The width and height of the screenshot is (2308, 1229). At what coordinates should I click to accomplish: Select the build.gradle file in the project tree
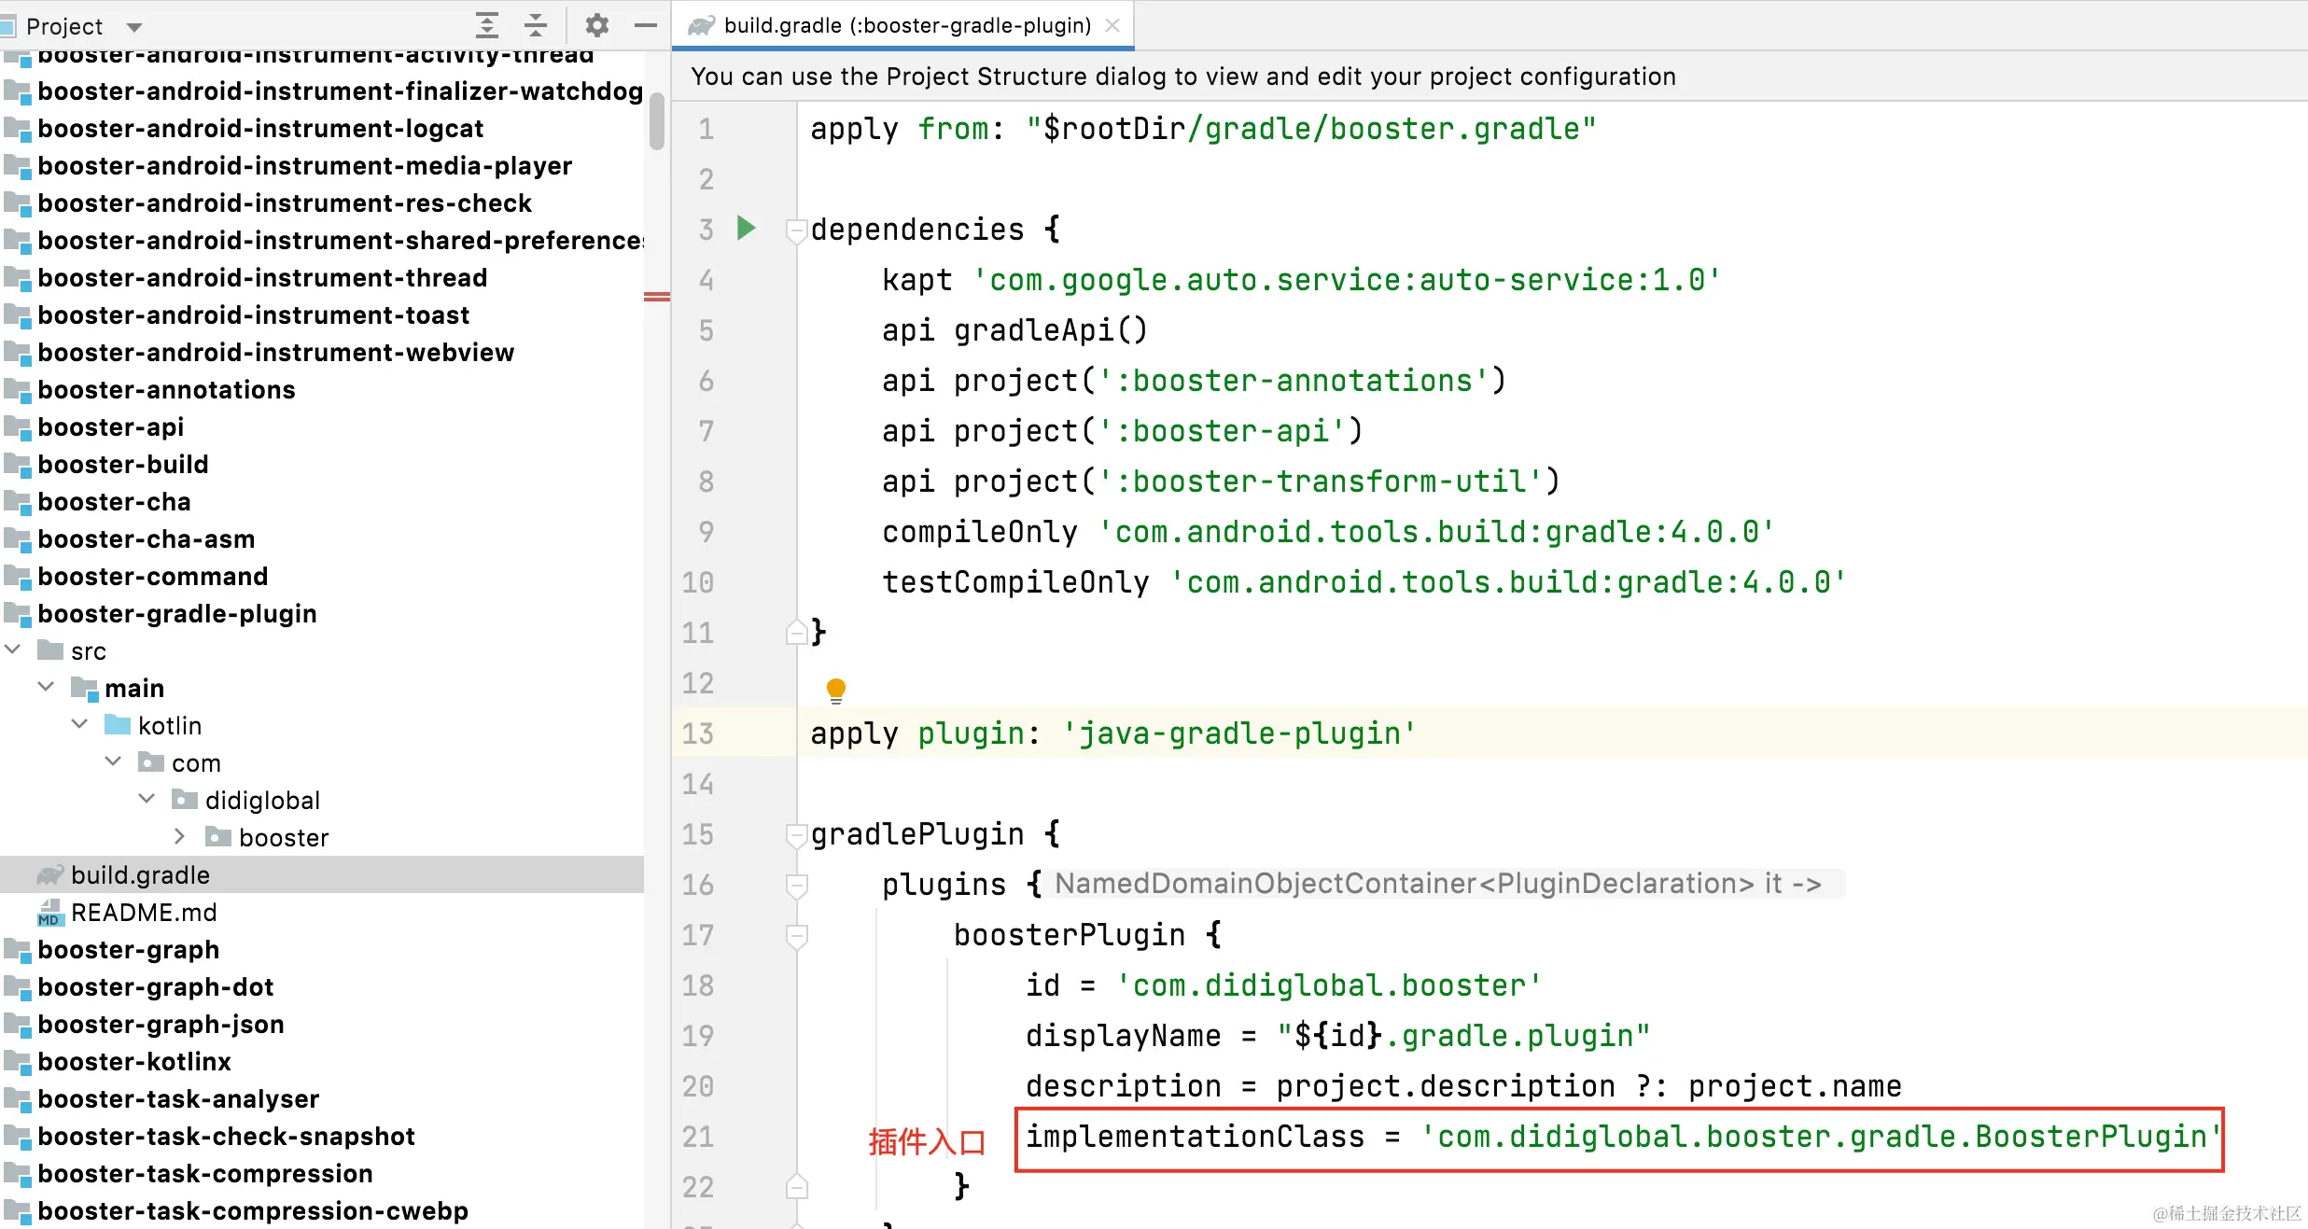140,874
